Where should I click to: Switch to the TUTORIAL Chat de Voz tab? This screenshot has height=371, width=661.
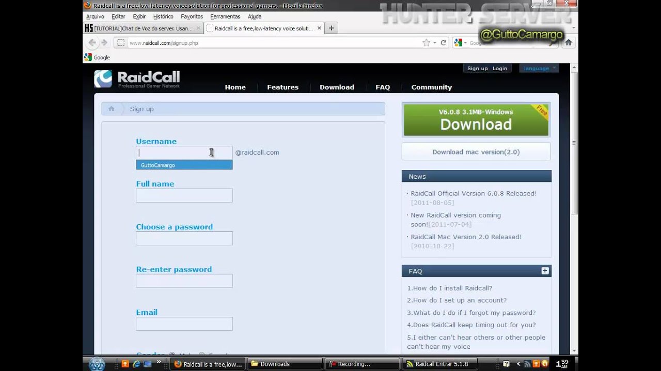pyautogui.click(x=143, y=28)
